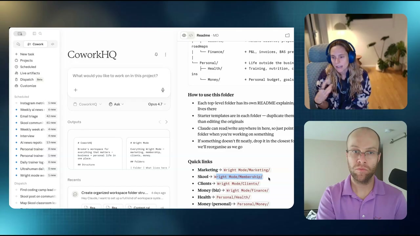The height and width of the screenshot is (236, 420).
Task: Switch to the Chat mode tab icon
Action: (18, 44)
